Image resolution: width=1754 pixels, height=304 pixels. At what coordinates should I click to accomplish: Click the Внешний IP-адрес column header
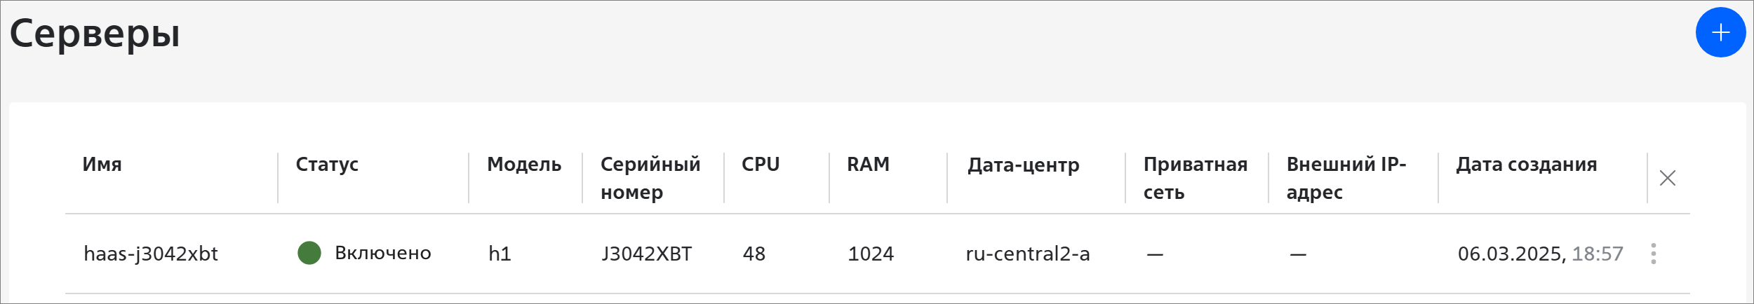[1346, 178]
